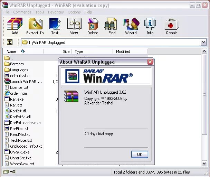Select the RarExtLoader.exe file name
210x177 pixels.
coord(25,123)
